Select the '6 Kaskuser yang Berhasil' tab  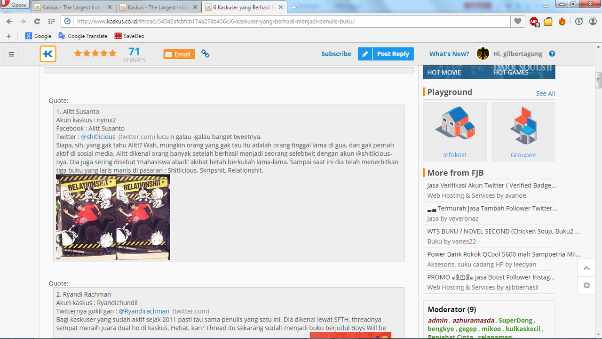(x=245, y=7)
